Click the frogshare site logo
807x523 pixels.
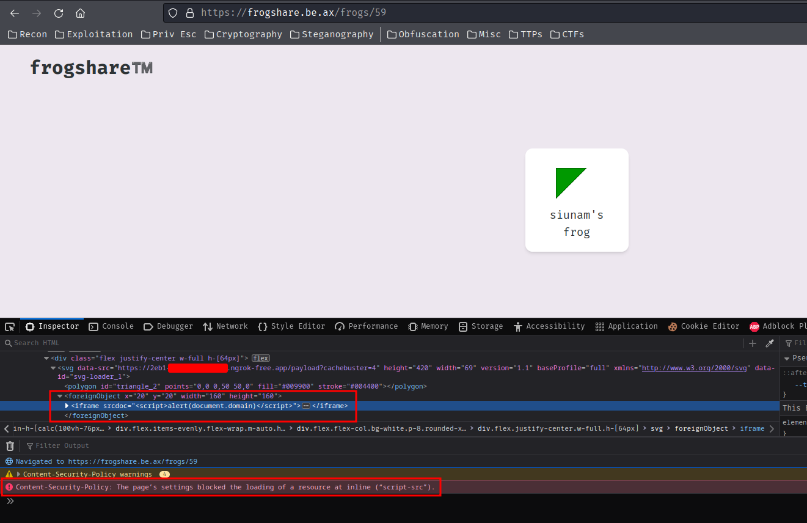(92, 67)
